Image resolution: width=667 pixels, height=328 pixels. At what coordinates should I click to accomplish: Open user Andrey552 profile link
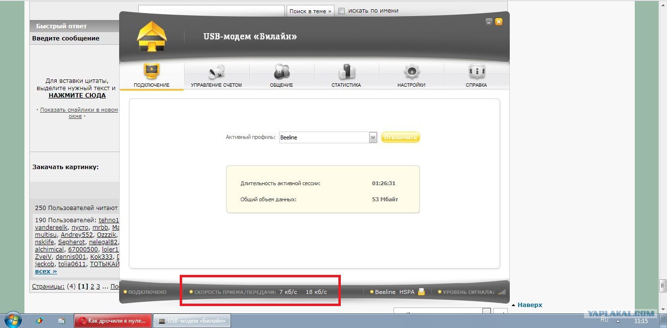pos(77,235)
